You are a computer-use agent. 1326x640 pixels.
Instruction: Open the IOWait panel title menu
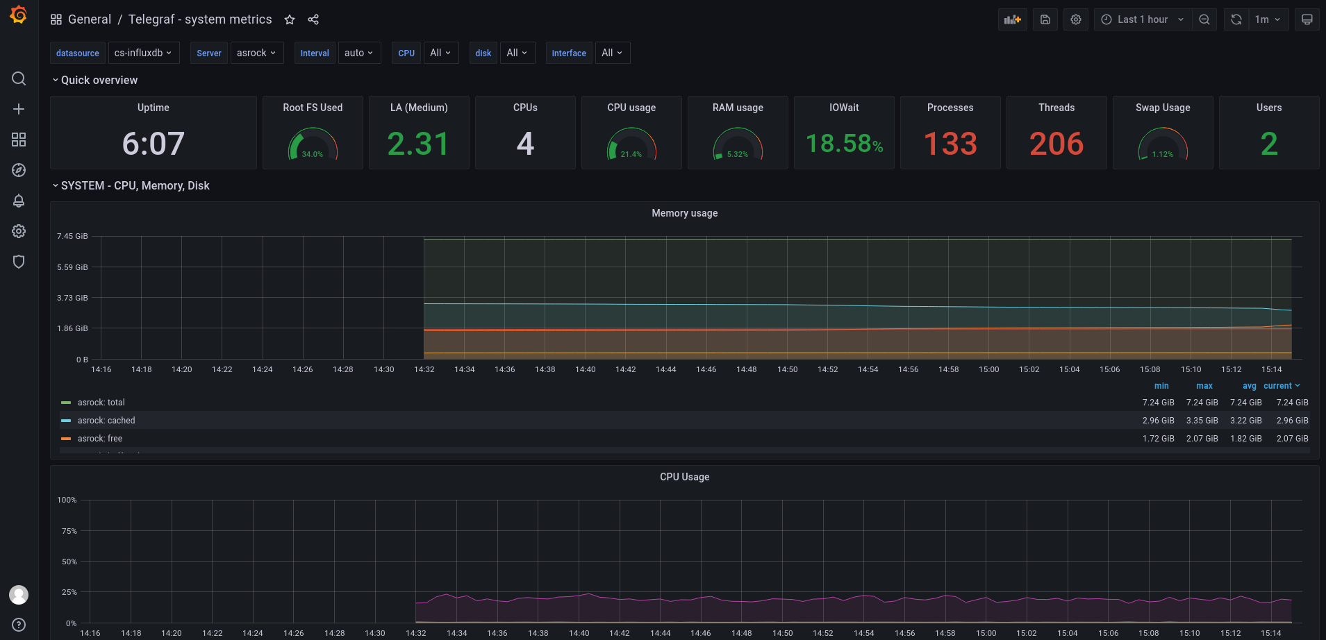[x=844, y=108]
